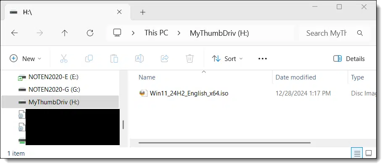Click the Paste clipboard icon
Viewport: 385px width, 167px height.
click(x=114, y=59)
